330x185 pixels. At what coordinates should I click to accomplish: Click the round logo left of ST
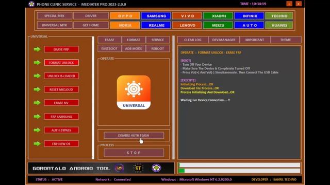click(119, 168)
